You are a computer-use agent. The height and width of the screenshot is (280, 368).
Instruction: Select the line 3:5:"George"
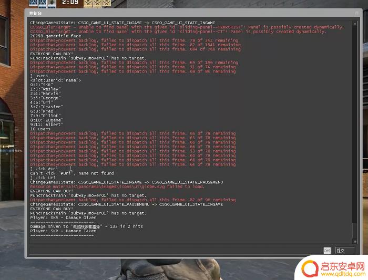(45, 98)
